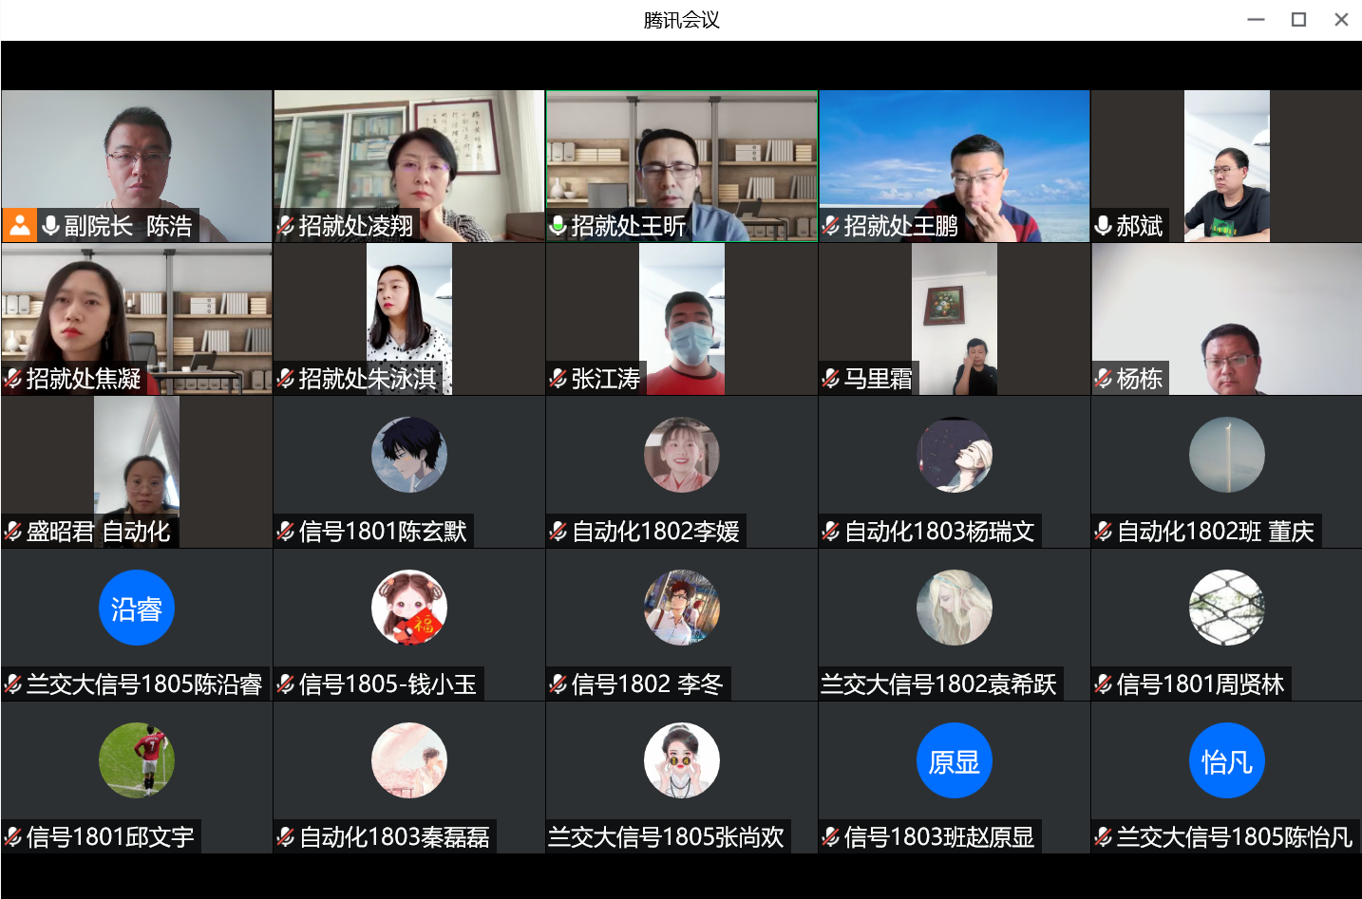Click the orange host icon beside 副院长 陈浩

point(19,225)
